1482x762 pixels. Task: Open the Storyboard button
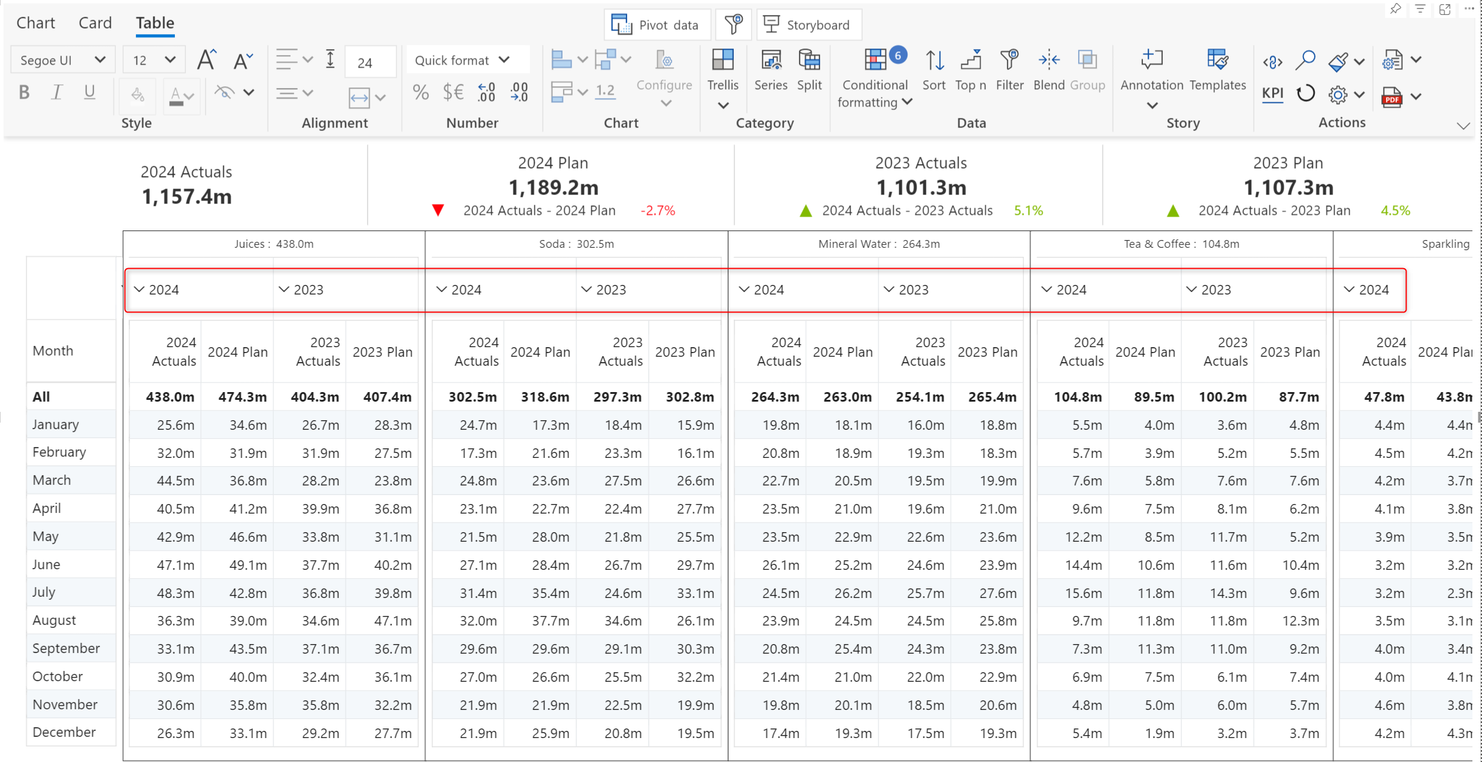(808, 25)
